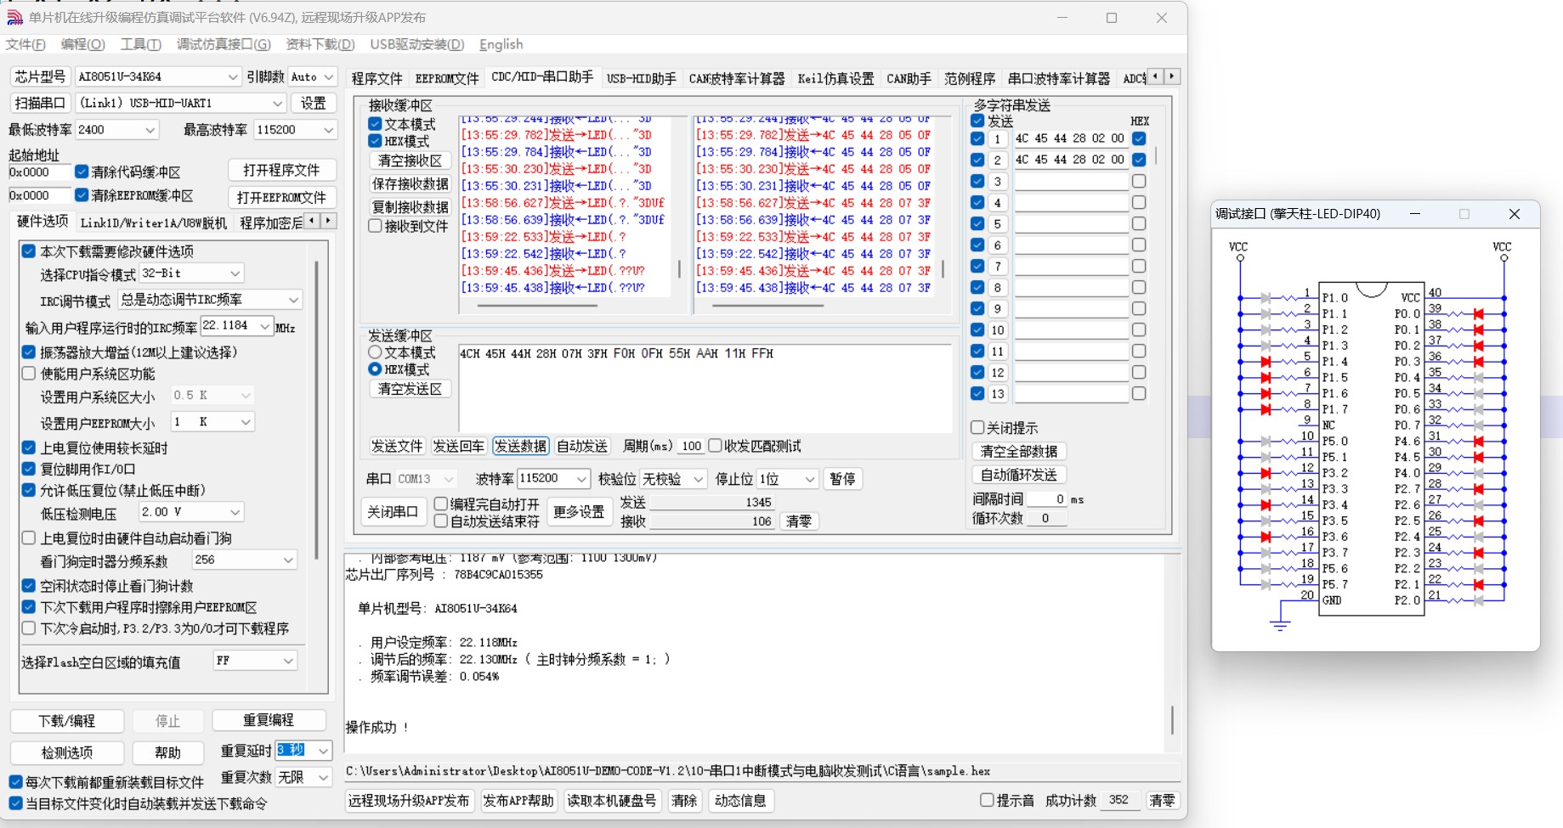Minimize the debug interface window
The height and width of the screenshot is (828, 1563).
point(1415,214)
